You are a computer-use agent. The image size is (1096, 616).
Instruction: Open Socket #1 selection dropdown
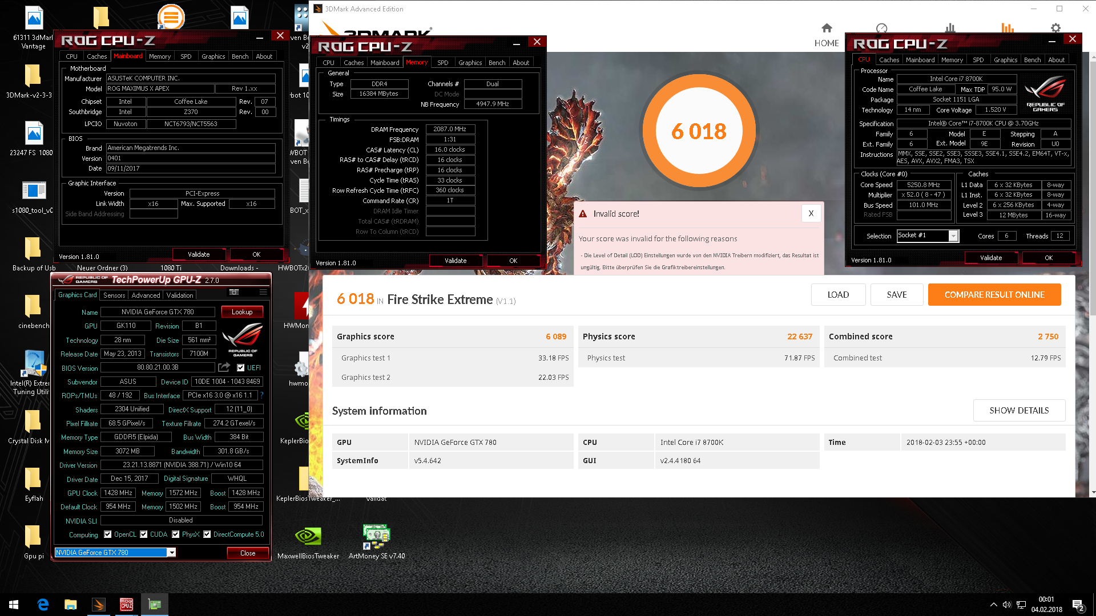[953, 236]
